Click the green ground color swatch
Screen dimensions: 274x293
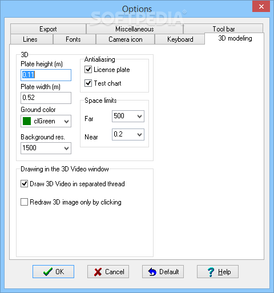(27, 121)
